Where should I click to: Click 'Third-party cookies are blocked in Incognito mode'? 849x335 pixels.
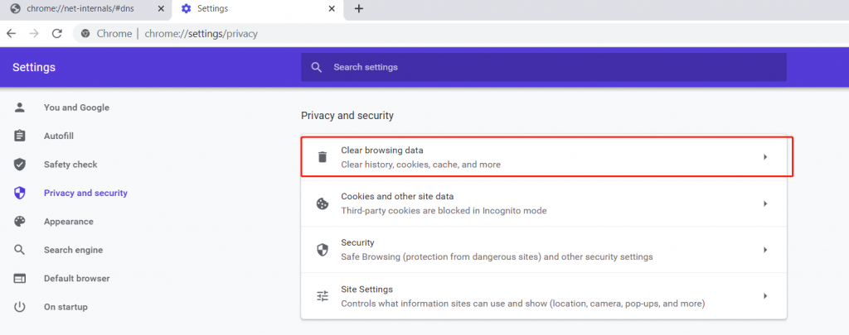(x=444, y=211)
